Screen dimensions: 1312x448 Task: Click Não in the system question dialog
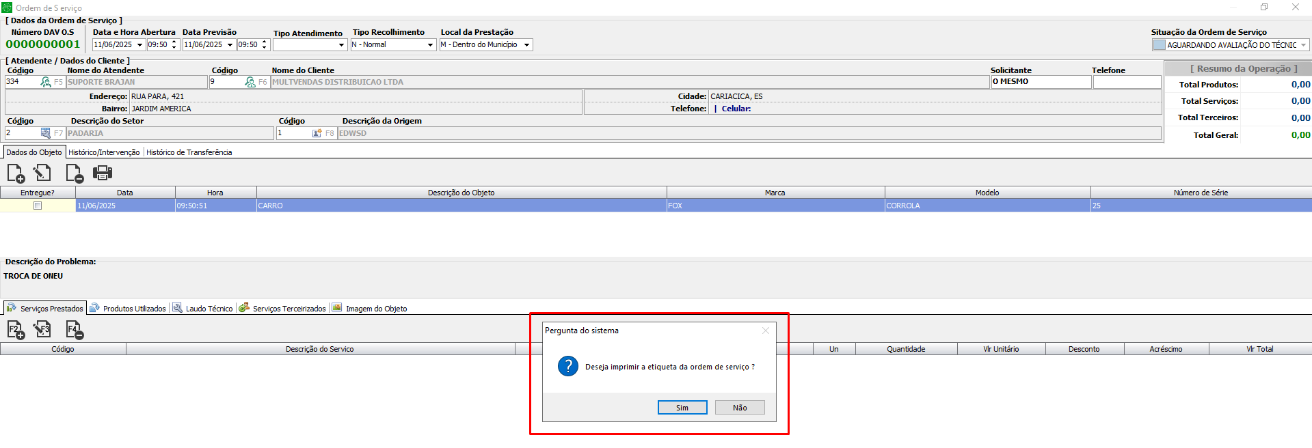tap(740, 408)
